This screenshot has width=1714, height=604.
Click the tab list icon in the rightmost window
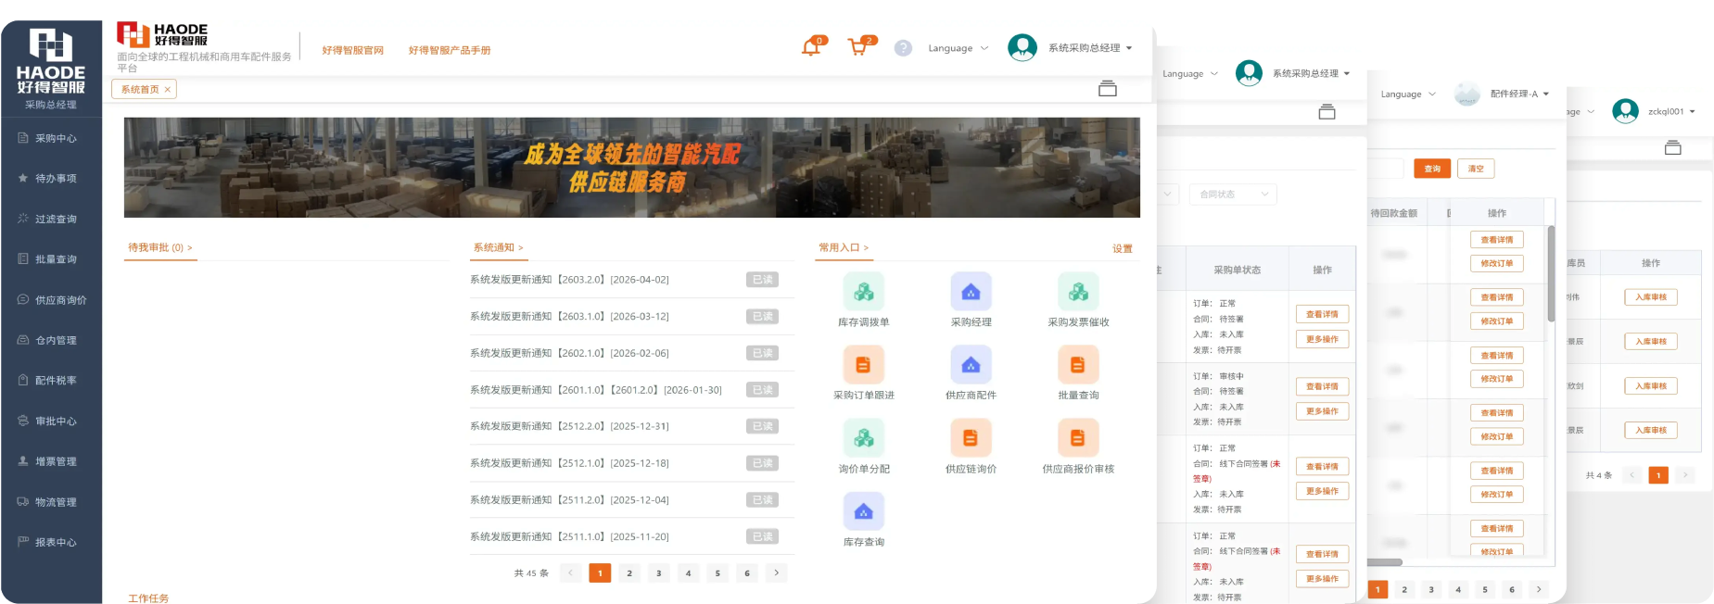(x=1673, y=147)
